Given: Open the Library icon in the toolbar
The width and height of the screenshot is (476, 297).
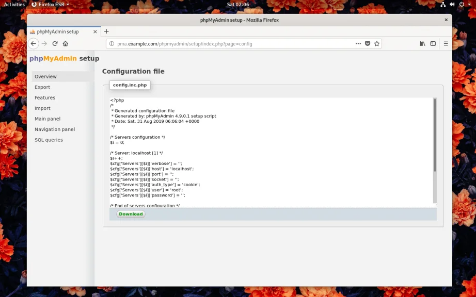Looking at the screenshot, I should pyautogui.click(x=422, y=44).
